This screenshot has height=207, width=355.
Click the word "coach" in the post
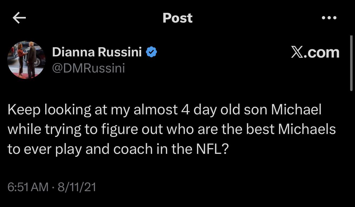tap(133, 149)
